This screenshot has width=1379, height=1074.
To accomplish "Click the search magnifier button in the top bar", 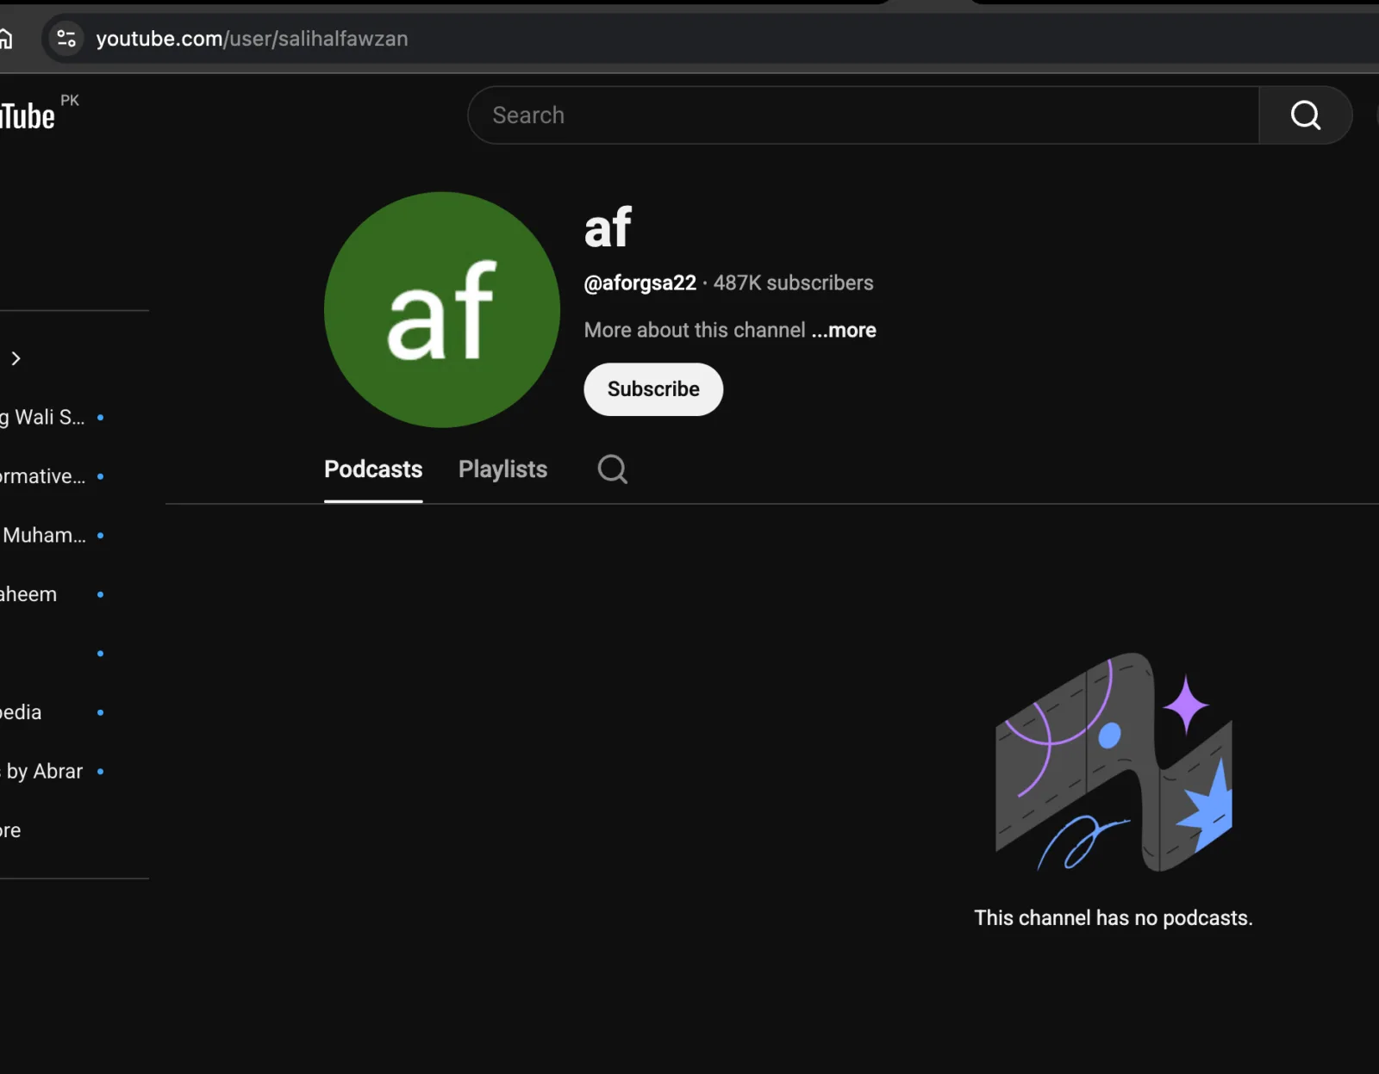I will pyautogui.click(x=1305, y=115).
